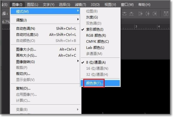Choose 应用图像(Y)... menu item
This screenshot has width=173, height=117.
pos(45,95)
